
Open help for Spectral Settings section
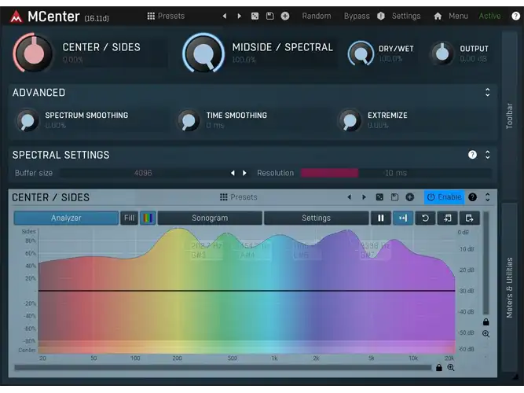point(472,155)
